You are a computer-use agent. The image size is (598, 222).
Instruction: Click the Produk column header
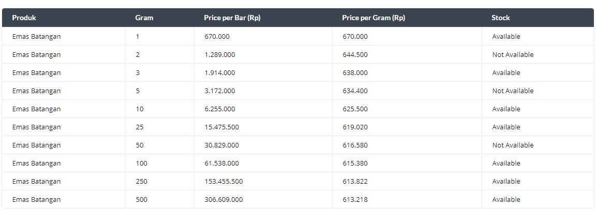24,18
